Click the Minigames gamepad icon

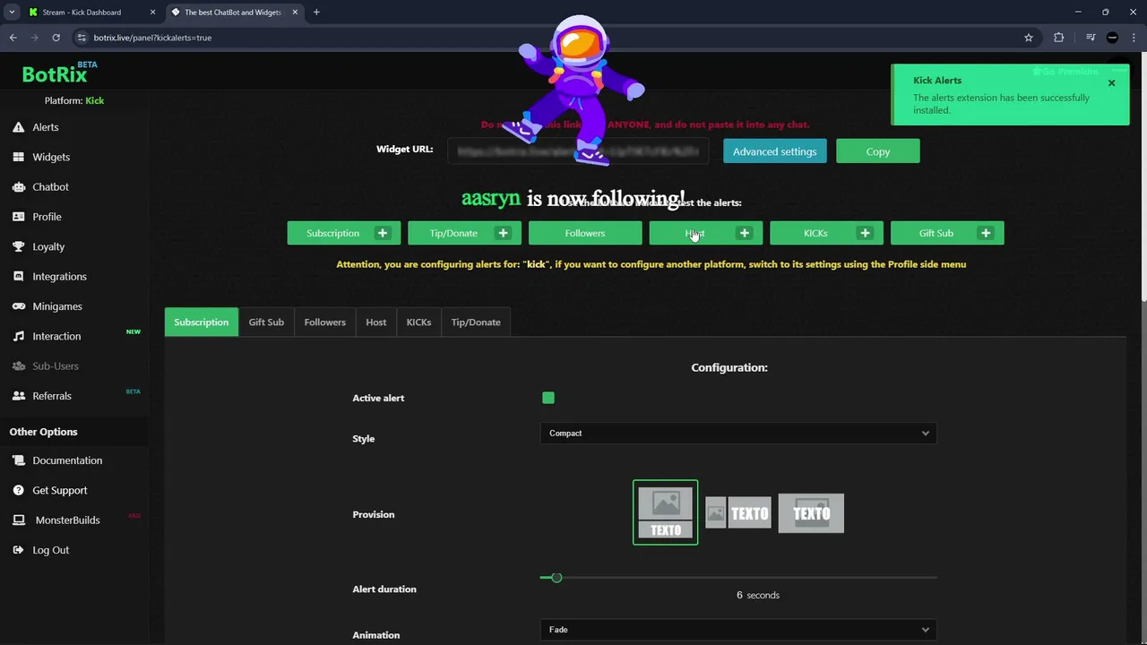(18, 306)
